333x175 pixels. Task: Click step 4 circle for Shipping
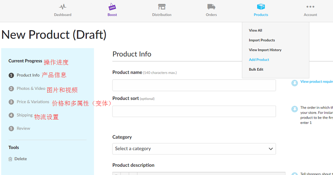[x=11, y=115]
